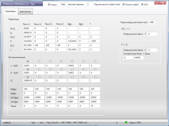Click L - АЦП field in РВу1 column
Viewport: 169px width, 126px height.
73,66
